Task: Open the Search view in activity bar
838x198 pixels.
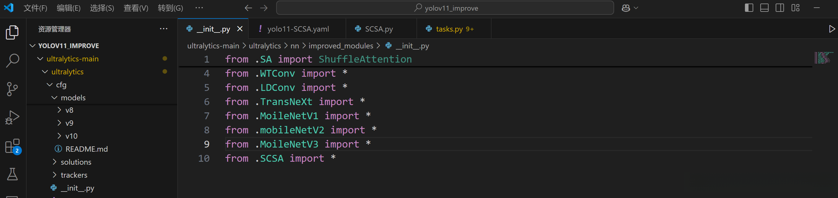Action: 12,60
